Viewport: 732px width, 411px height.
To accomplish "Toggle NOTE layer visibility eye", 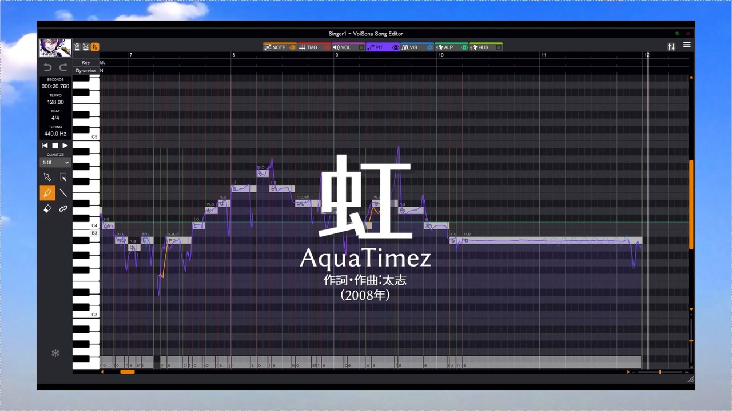I will click(x=293, y=47).
